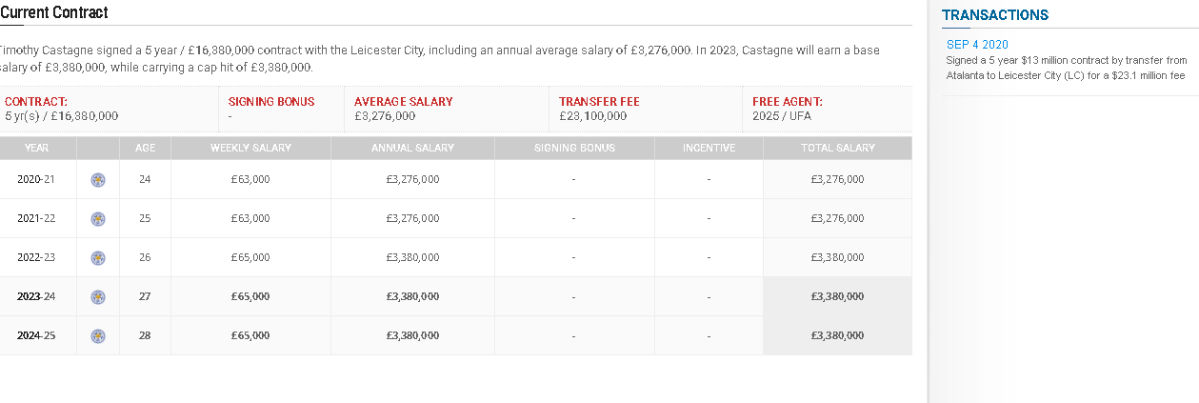Click the ANNUAL SALARY column header
This screenshot has width=1199, height=403.
click(x=412, y=148)
